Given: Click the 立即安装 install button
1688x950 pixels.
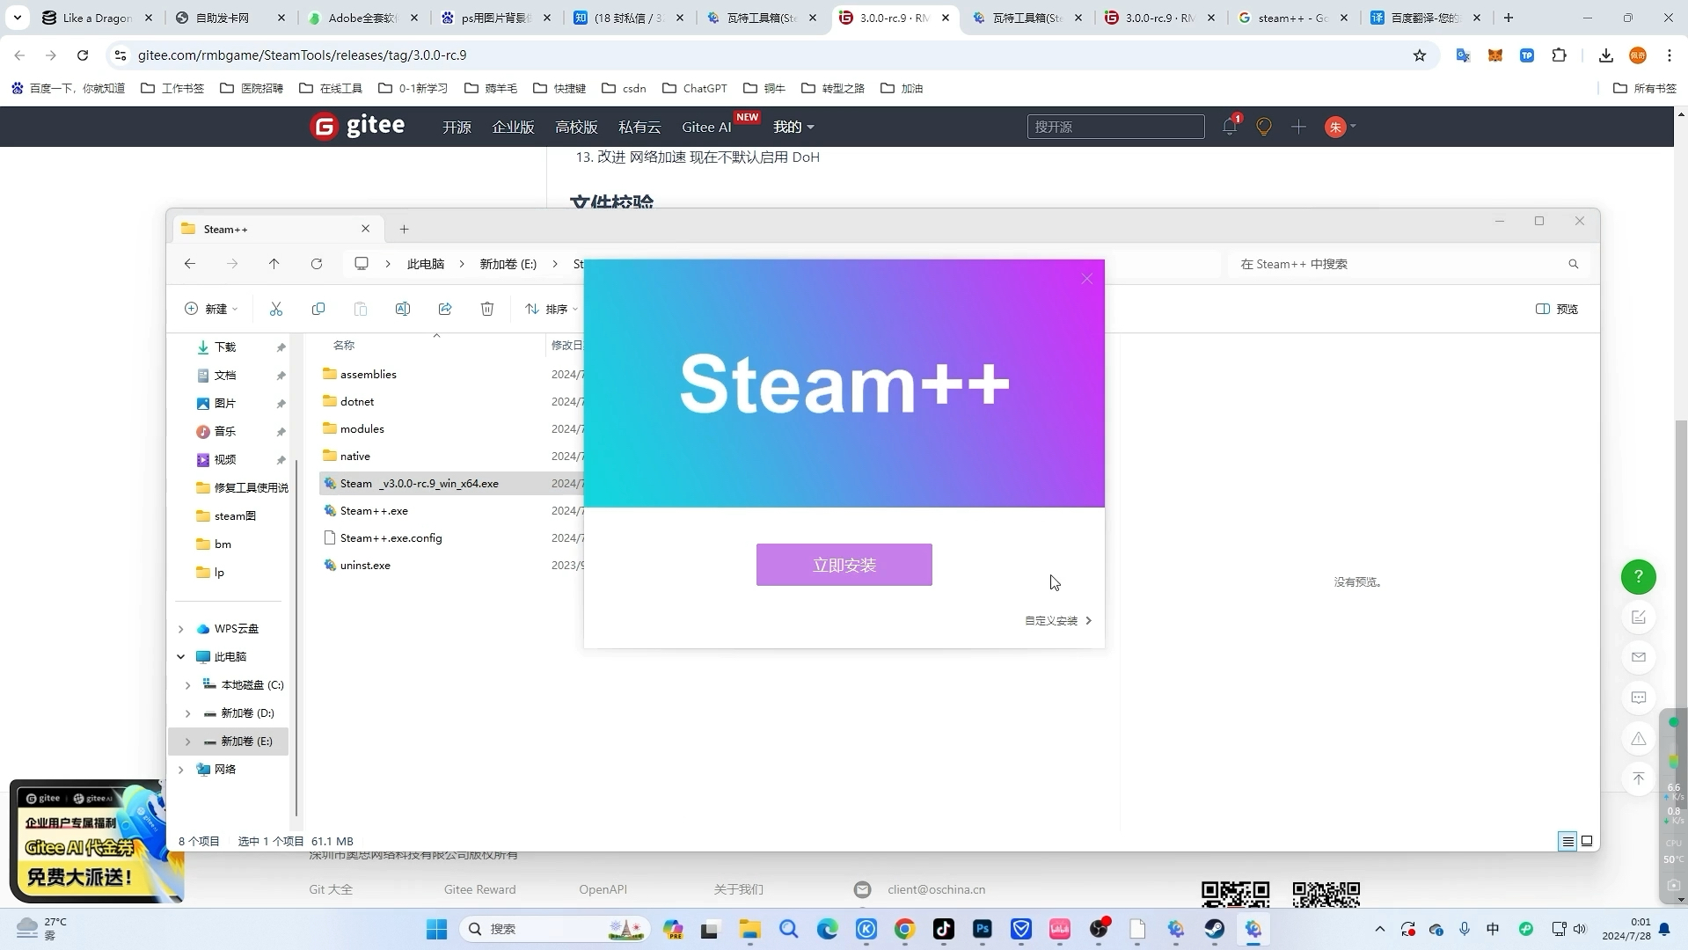Looking at the screenshot, I should (844, 565).
